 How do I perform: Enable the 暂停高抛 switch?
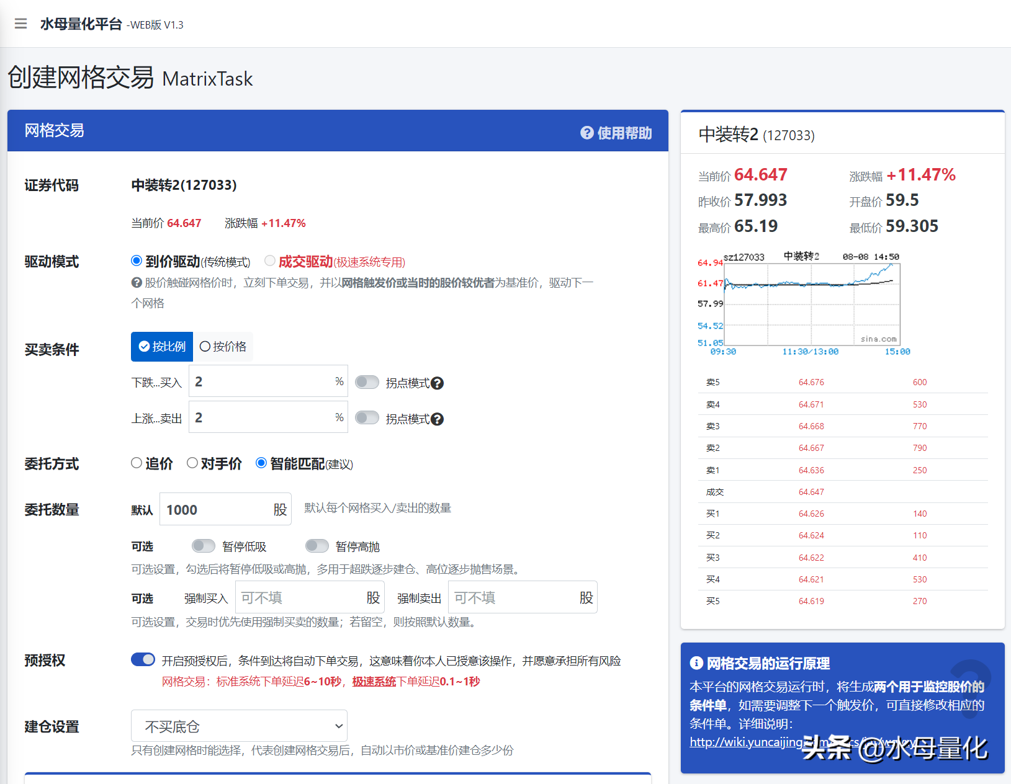click(317, 546)
